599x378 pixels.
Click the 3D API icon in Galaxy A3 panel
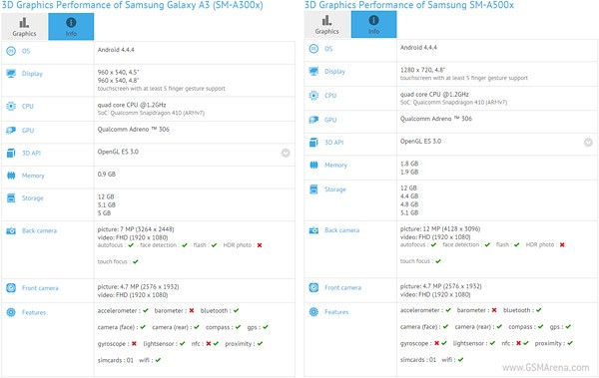pos(11,153)
